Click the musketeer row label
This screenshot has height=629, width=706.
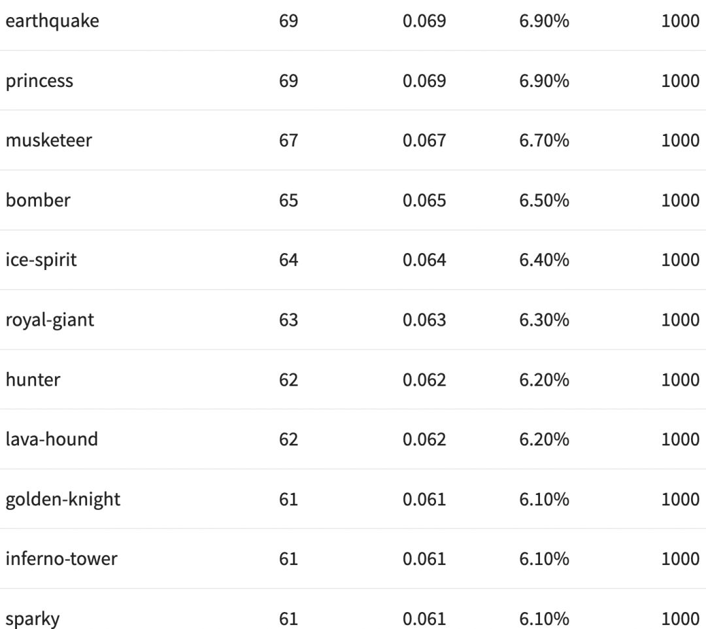tap(48, 141)
